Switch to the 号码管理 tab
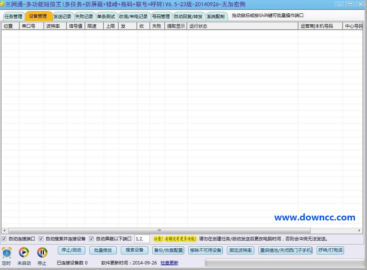 pos(161,16)
